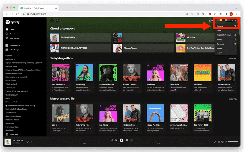The height and width of the screenshot is (152, 244).
Task: Click the Install App download icon
Action: [x=7, y=134]
